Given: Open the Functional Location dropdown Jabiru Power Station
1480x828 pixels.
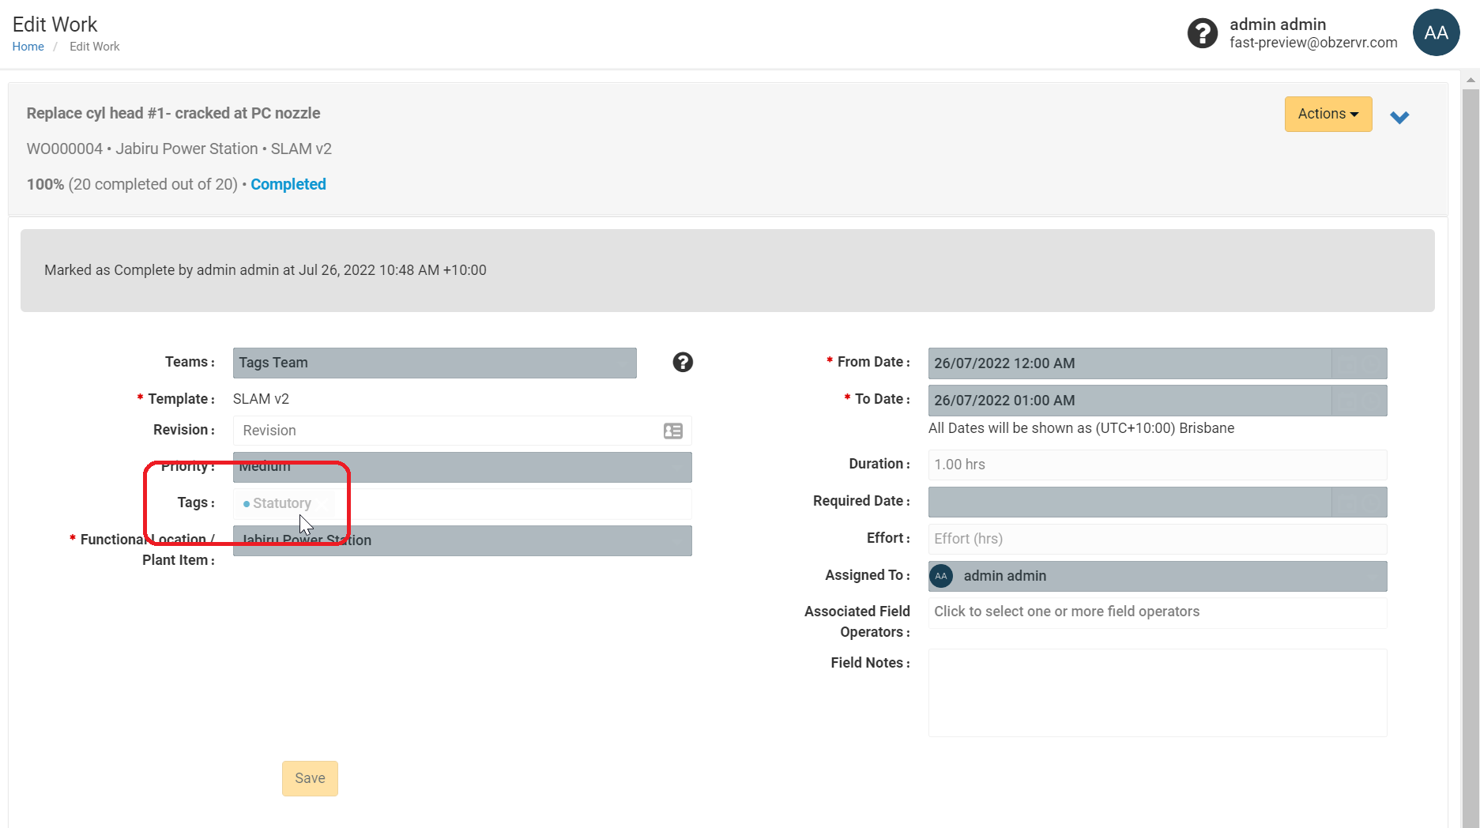Looking at the screenshot, I should click(462, 540).
